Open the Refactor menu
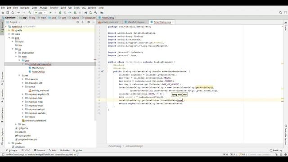Image resolution: width=288 pixels, height=162 pixels. coord(54,8)
